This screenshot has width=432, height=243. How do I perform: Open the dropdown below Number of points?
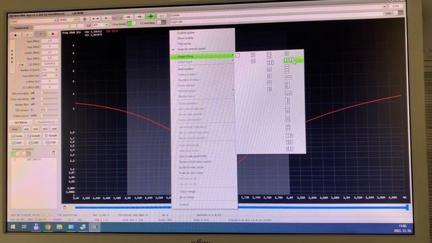click(x=50, y=75)
